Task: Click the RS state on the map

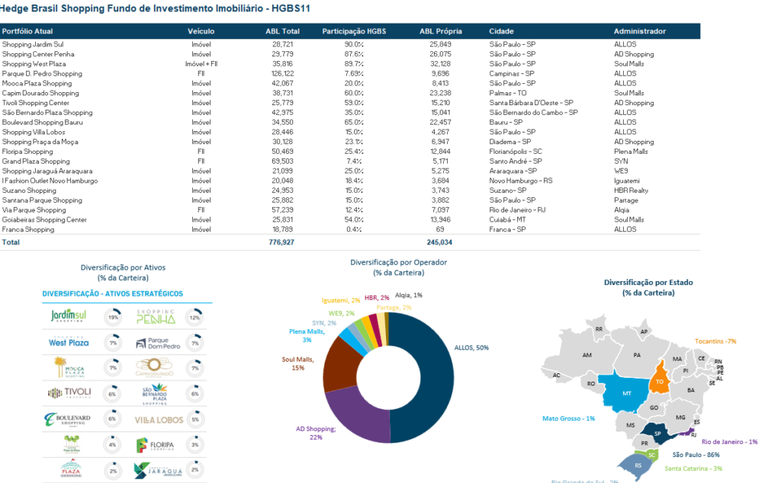Action: (x=638, y=465)
